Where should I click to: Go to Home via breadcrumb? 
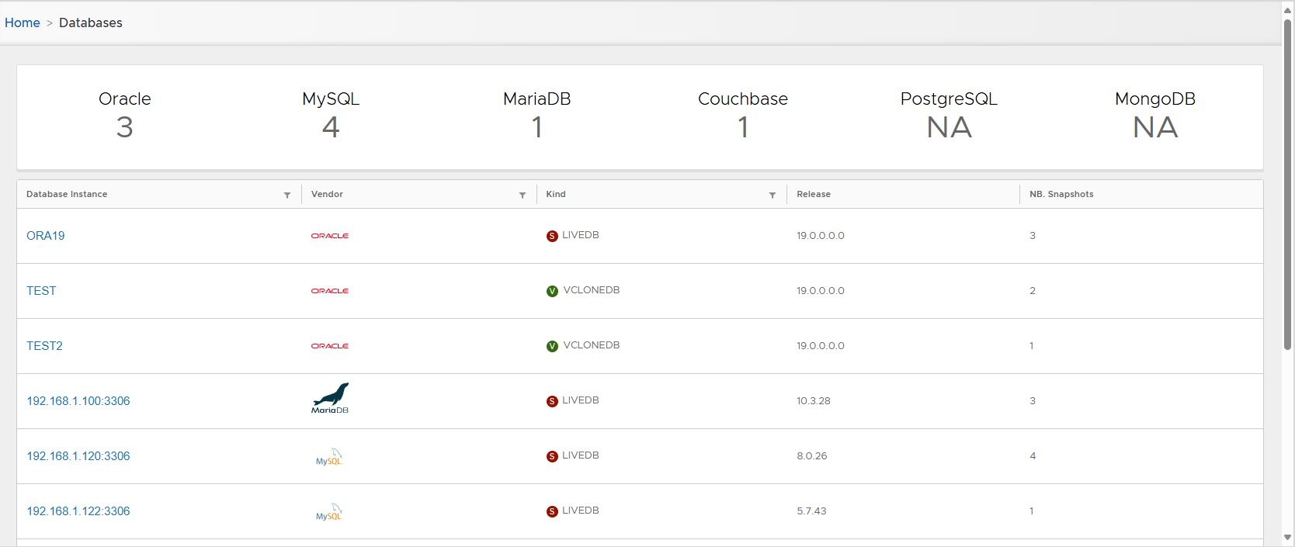[x=23, y=23]
